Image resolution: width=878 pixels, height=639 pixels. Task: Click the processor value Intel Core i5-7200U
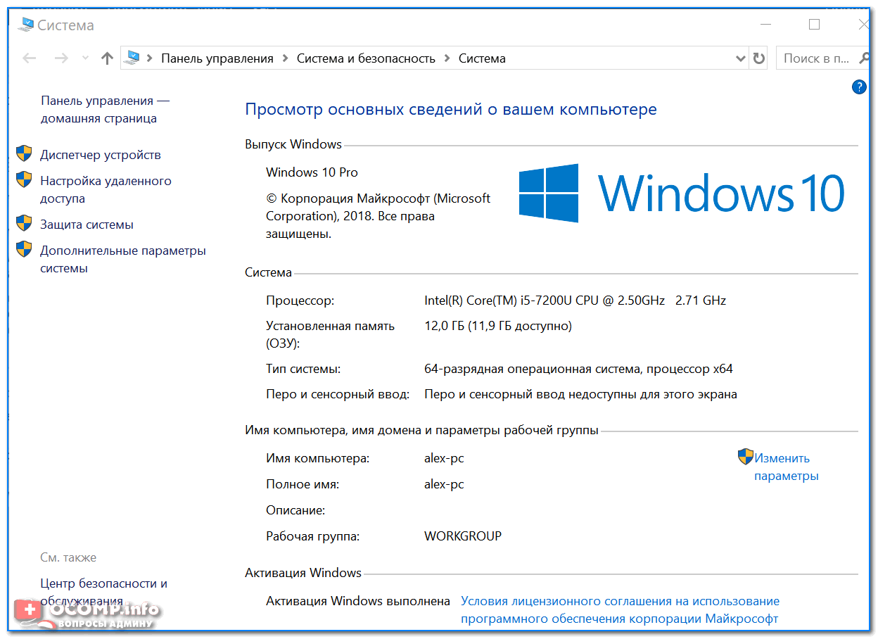pyautogui.click(x=575, y=300)
